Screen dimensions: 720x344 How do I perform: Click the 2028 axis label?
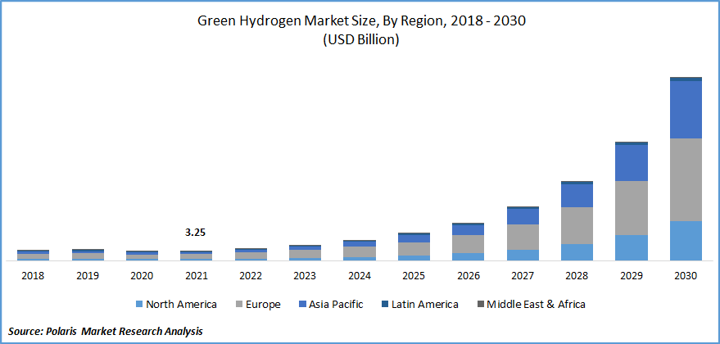[x=577, y=276]
